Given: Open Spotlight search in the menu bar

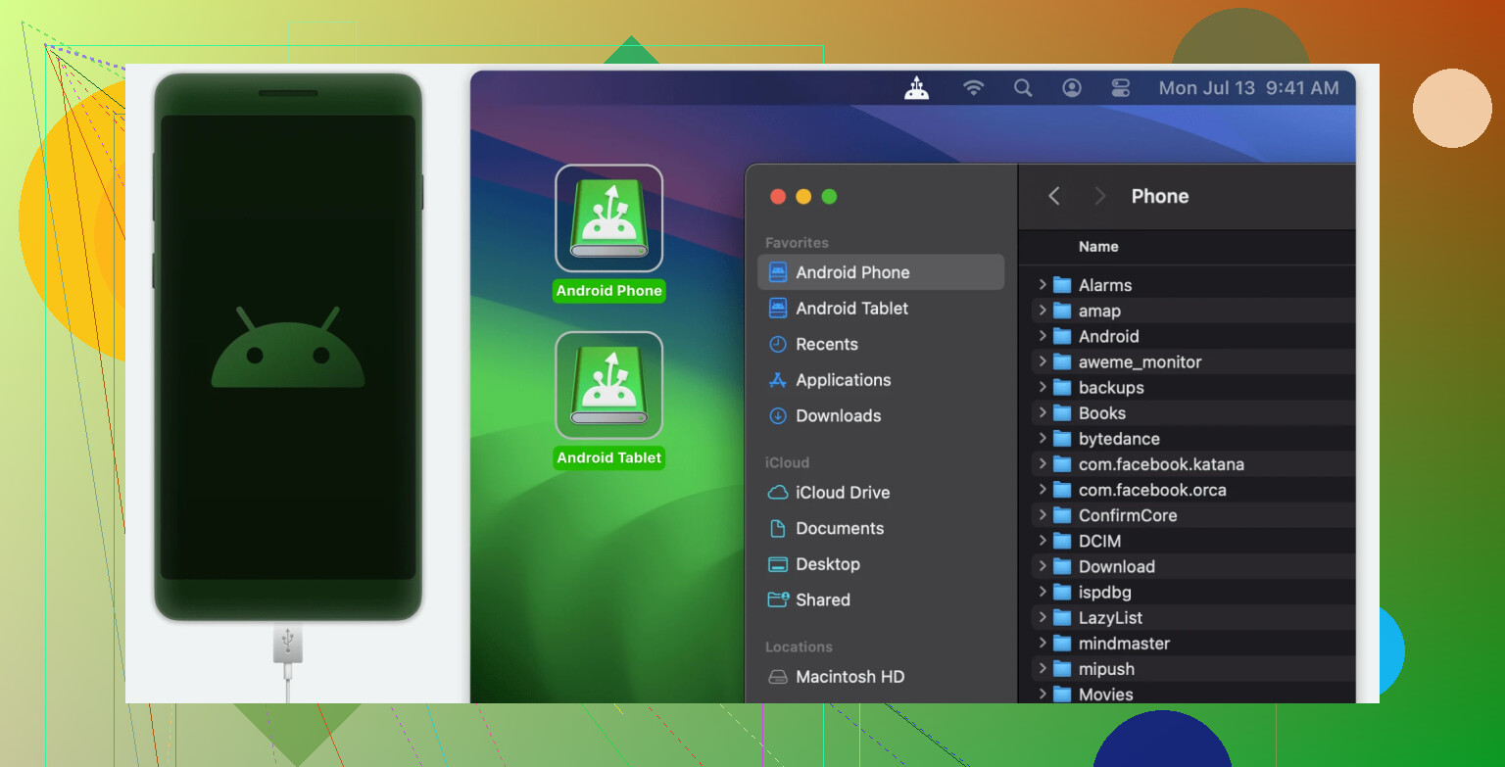Looking at the screenshot, I should coord(1023,88).
